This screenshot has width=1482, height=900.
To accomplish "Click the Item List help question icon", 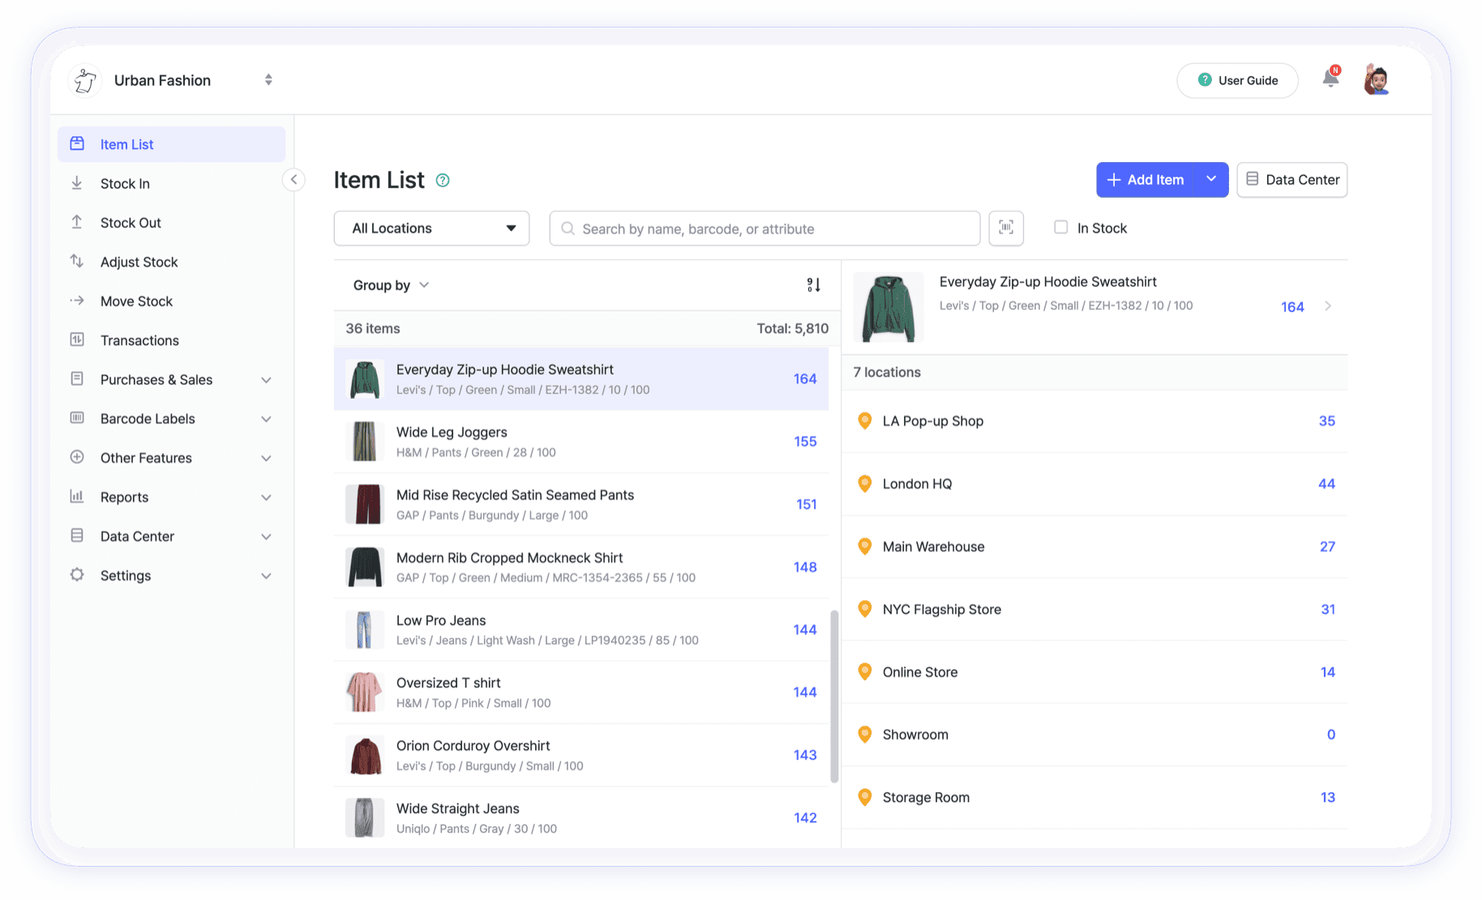I will (443, 181).
